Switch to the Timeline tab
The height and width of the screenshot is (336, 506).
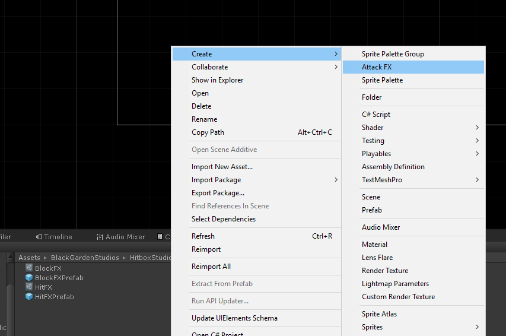[54, 237]
